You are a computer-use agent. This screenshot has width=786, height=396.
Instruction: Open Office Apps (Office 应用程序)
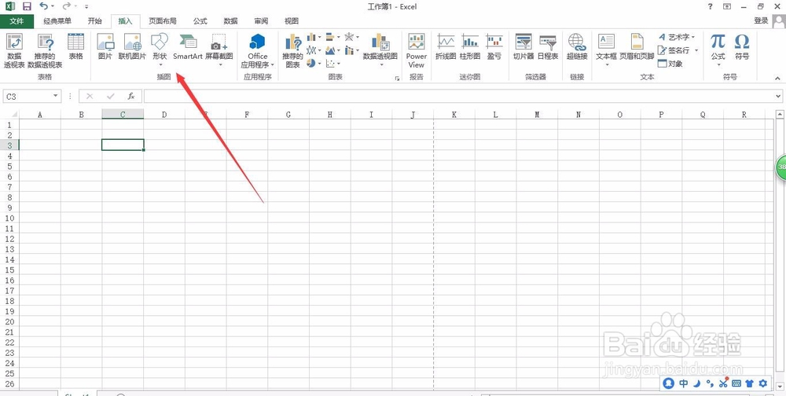pyautogui.click(x=258, y=50)
